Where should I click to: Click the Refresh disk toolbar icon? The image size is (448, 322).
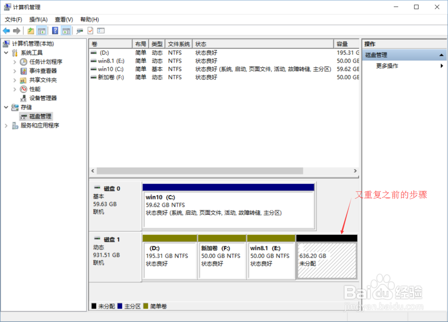pyautogui.click(x=80, y=30)
